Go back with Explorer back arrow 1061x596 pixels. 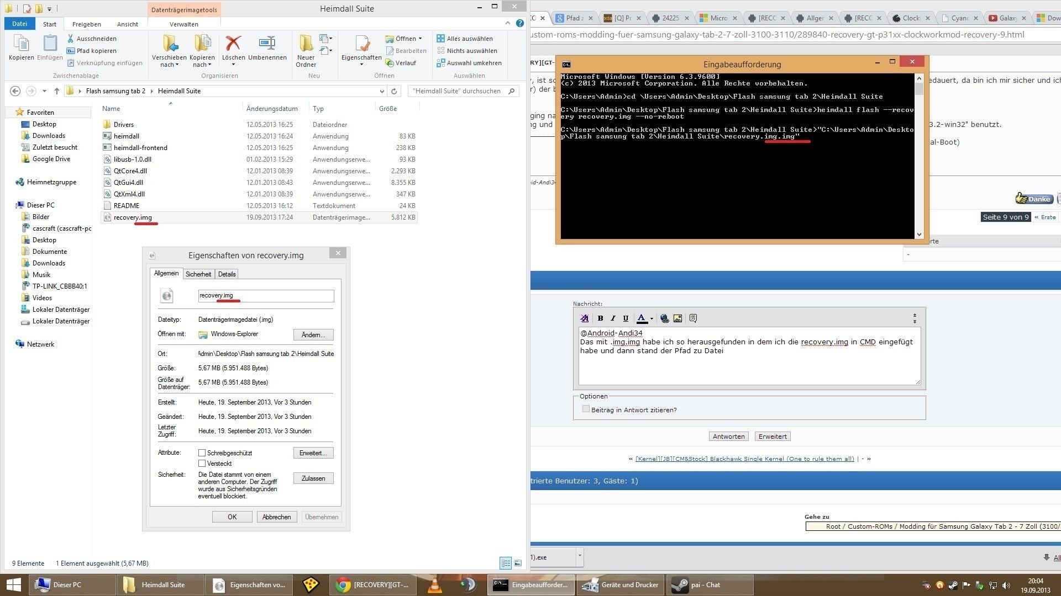click(15, 91)
